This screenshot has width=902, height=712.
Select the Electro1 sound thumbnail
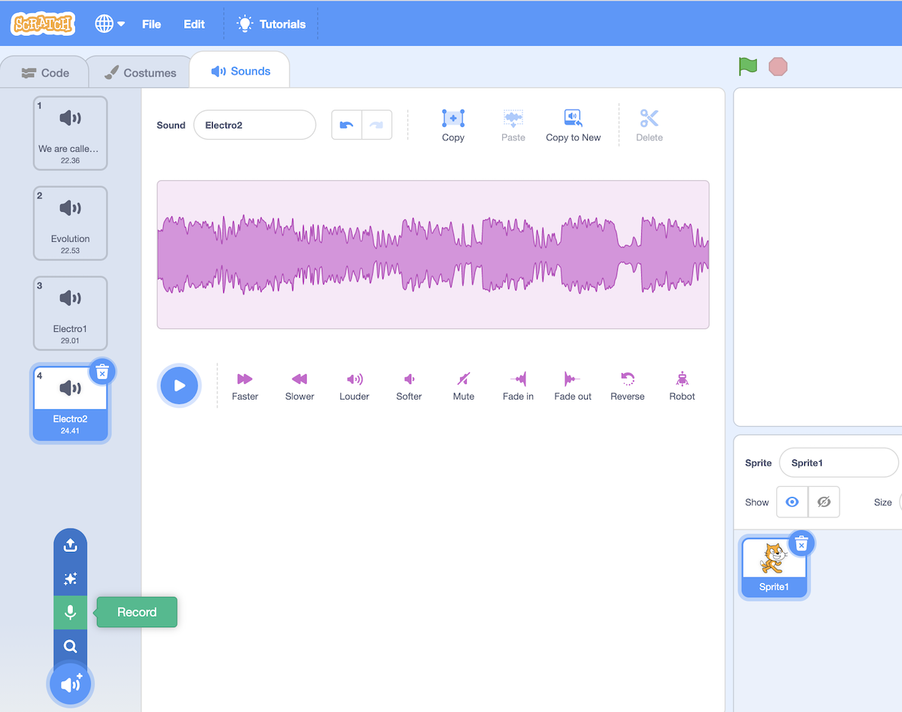70,313
